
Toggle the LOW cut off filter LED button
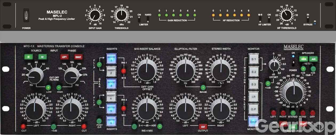[48, 87]
